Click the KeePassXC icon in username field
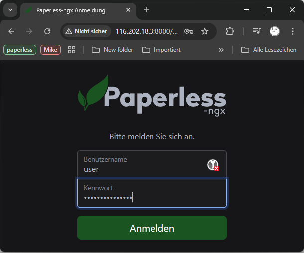 [x=213, y=165]
